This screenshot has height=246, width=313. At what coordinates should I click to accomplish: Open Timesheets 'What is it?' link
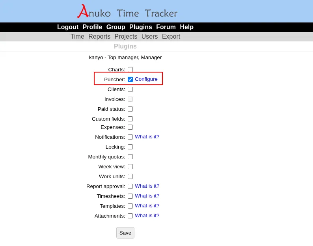click(x=147, y=196)
